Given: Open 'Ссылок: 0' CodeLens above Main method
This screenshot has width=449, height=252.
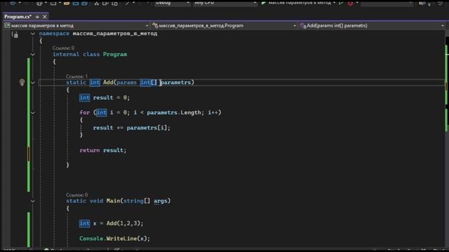Looking at the screenshot, I should coord(76,195).
